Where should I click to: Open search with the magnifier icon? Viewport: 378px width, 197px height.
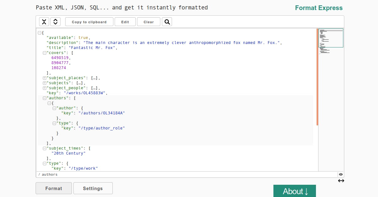(x=167, y=22)
